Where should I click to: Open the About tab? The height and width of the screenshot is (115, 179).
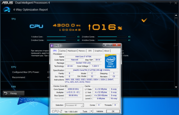tap(107, 51)
